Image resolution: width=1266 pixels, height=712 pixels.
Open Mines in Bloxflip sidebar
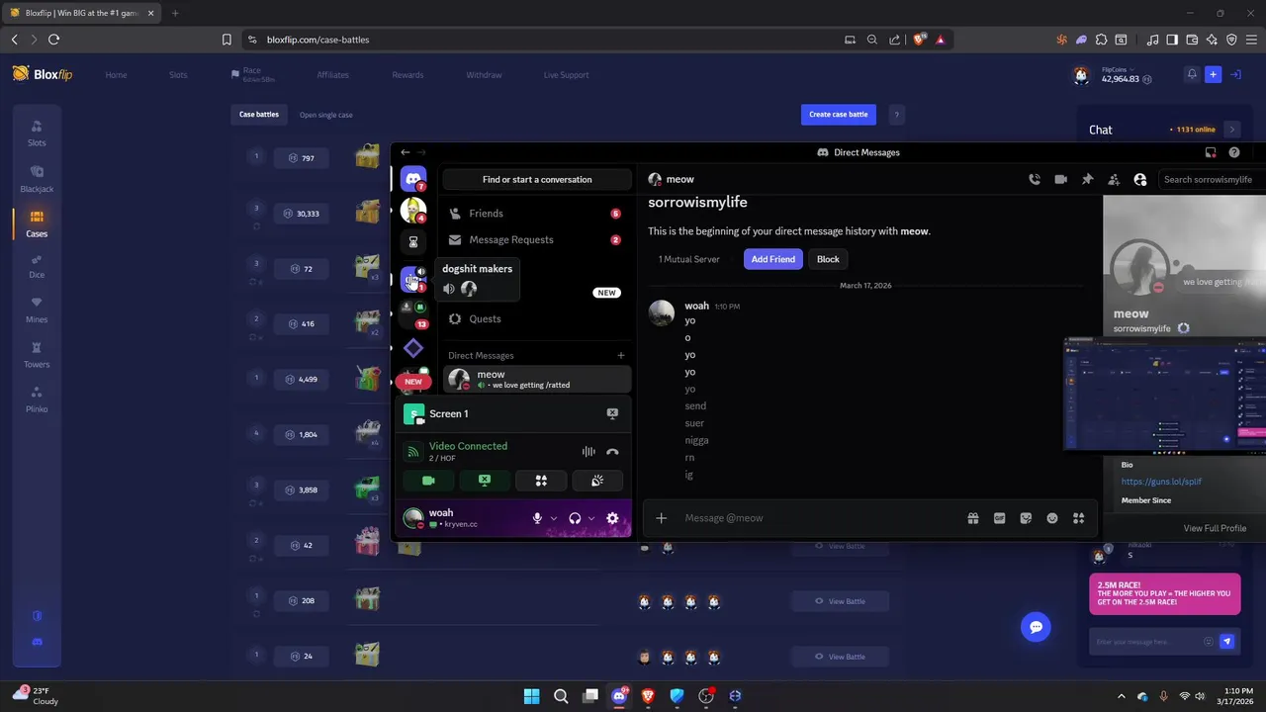point(37,310)
